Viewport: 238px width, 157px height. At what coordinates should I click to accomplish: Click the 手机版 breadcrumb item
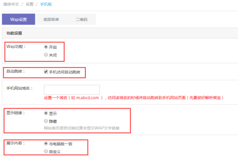[x=46, y=4]
